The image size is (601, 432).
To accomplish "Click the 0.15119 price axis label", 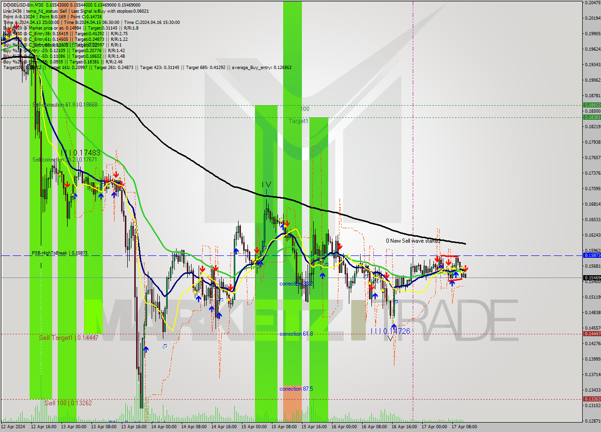I will [593, 297].
